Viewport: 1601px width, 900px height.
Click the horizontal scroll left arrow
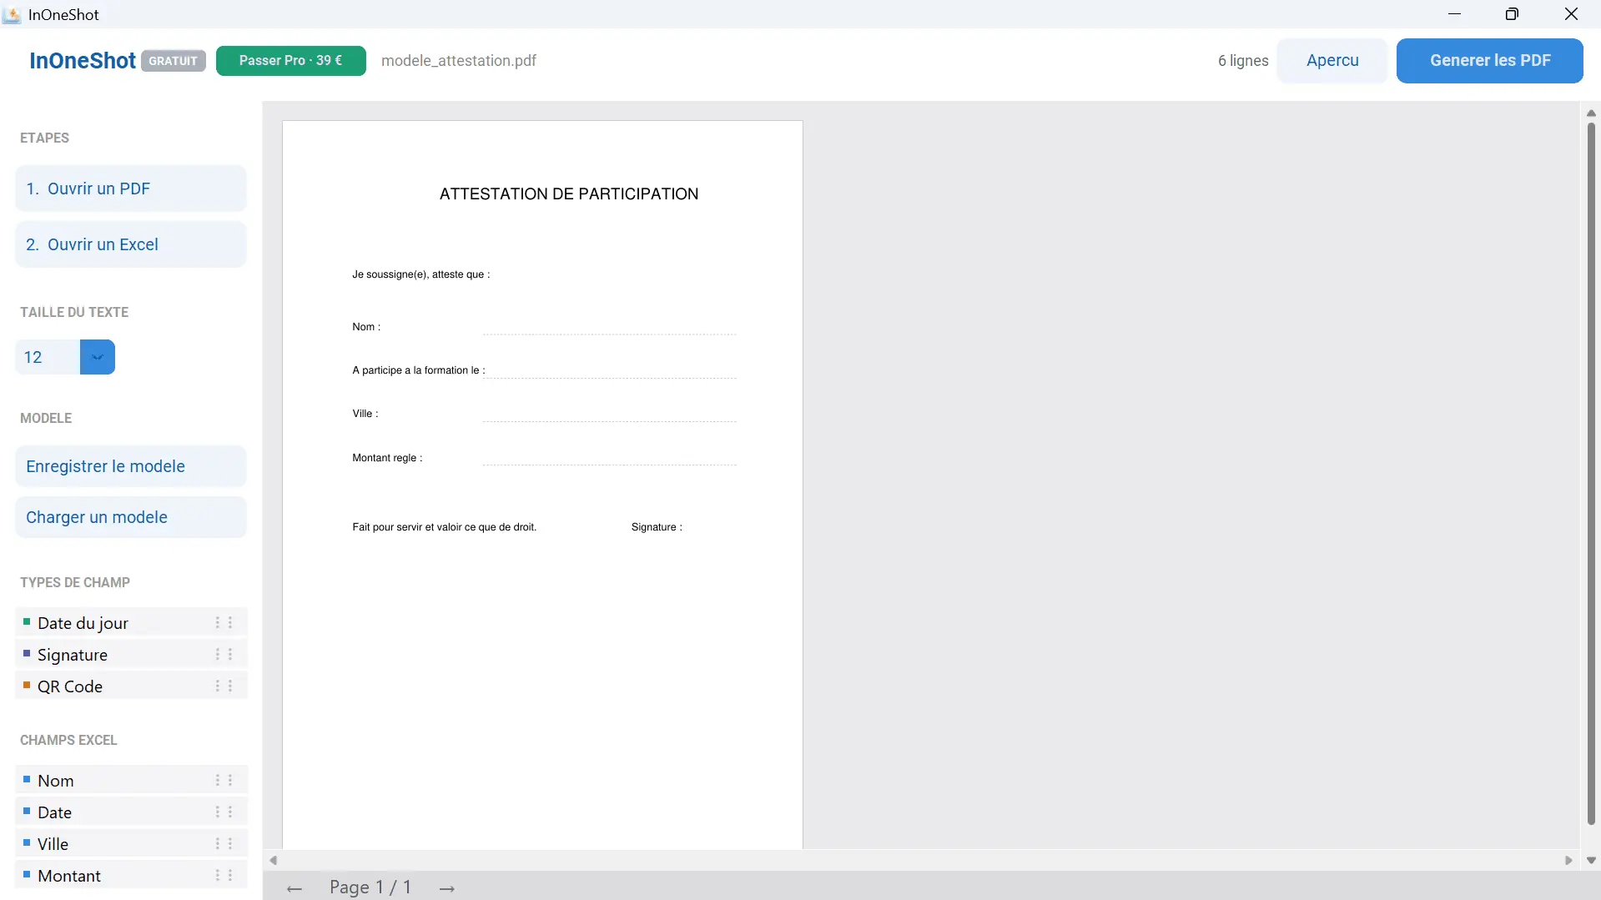pos(273,860)
